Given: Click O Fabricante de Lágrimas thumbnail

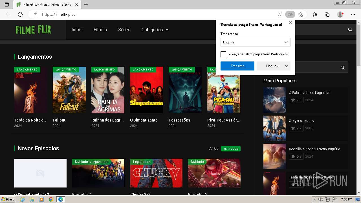Looking at the screenshot, I should pyautogui.click(x=275, y=100).
